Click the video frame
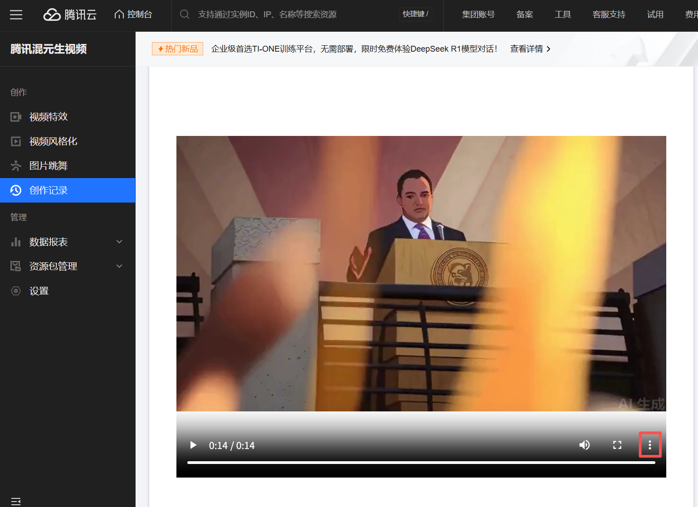The width and height of the screenshot is (698, 507). pyautogui.click(x=421, y=274)
